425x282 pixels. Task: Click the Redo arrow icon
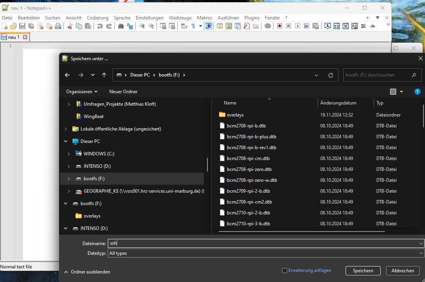point(109,26)
